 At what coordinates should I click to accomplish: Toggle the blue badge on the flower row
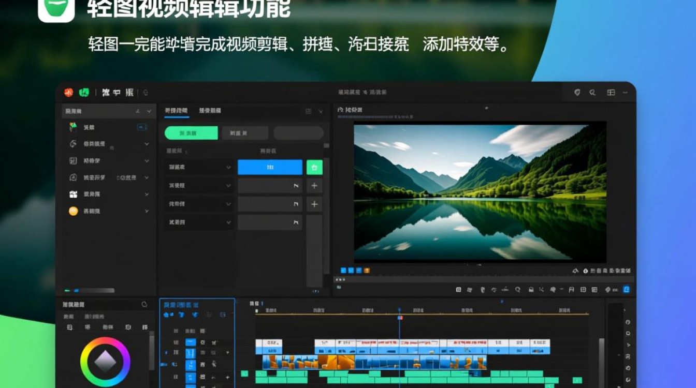pos(141,127)
